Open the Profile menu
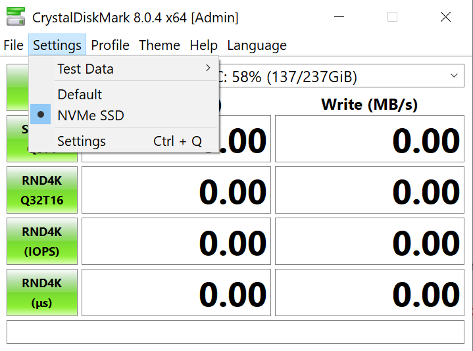 pos(110,45)
